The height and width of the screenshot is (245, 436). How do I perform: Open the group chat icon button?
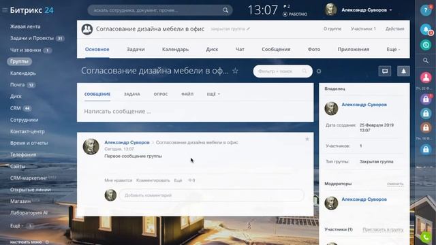coord(385,71)
